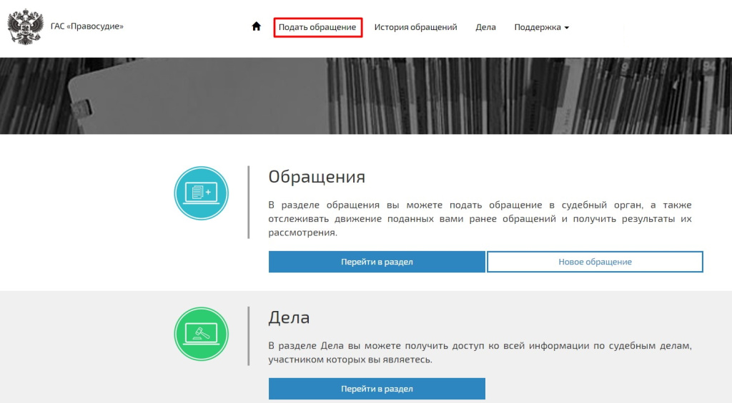Click the Обращения description paragraph

click(x=480, y=218)
